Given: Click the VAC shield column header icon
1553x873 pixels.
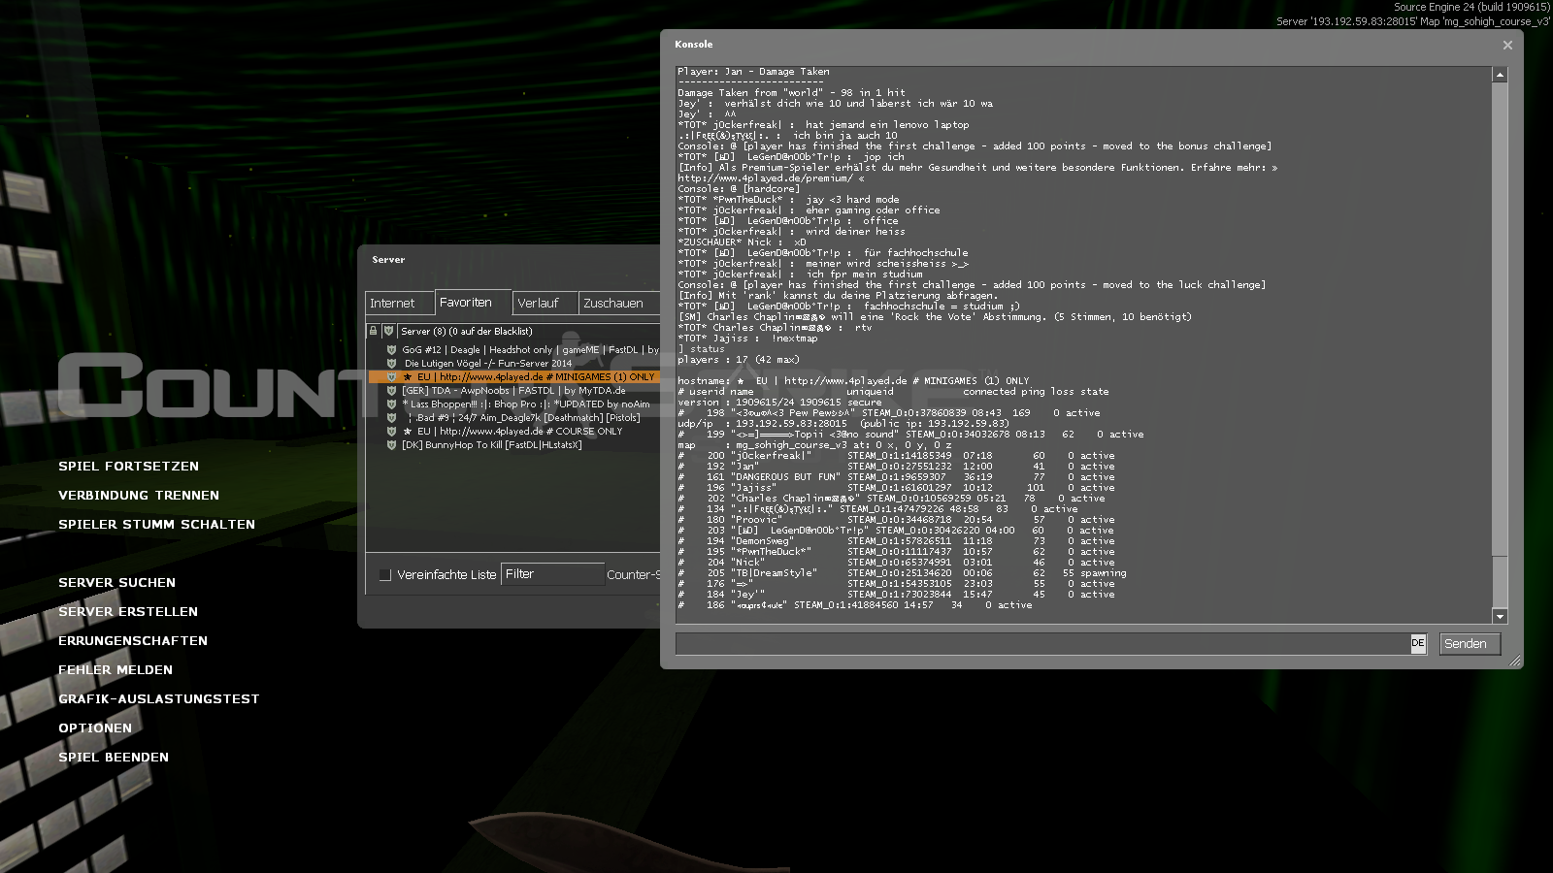Looking at the screenshot, I should click(x=388, y=331).
